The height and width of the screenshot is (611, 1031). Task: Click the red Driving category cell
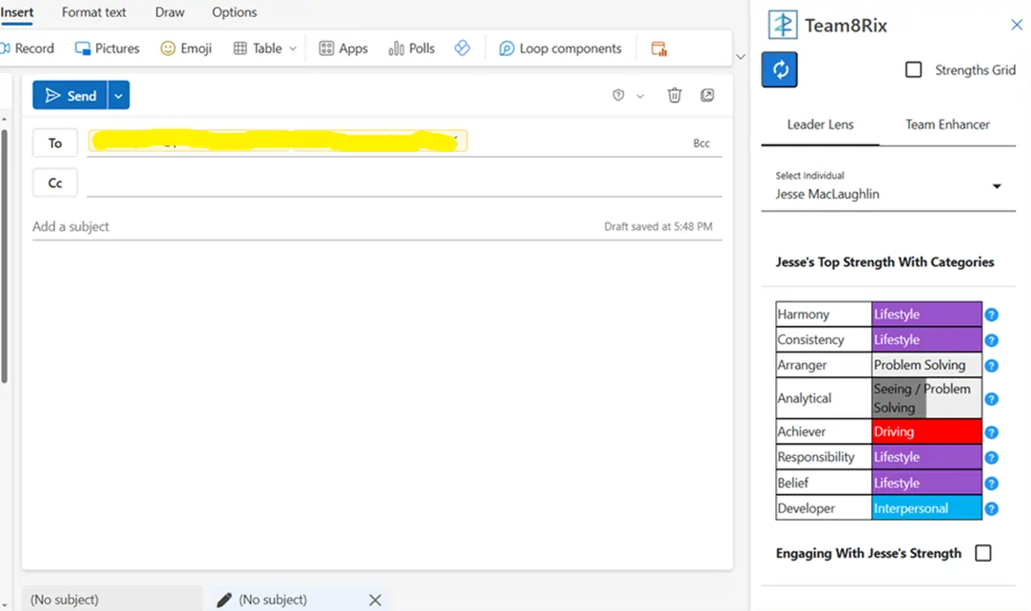[x=926, y=431]
